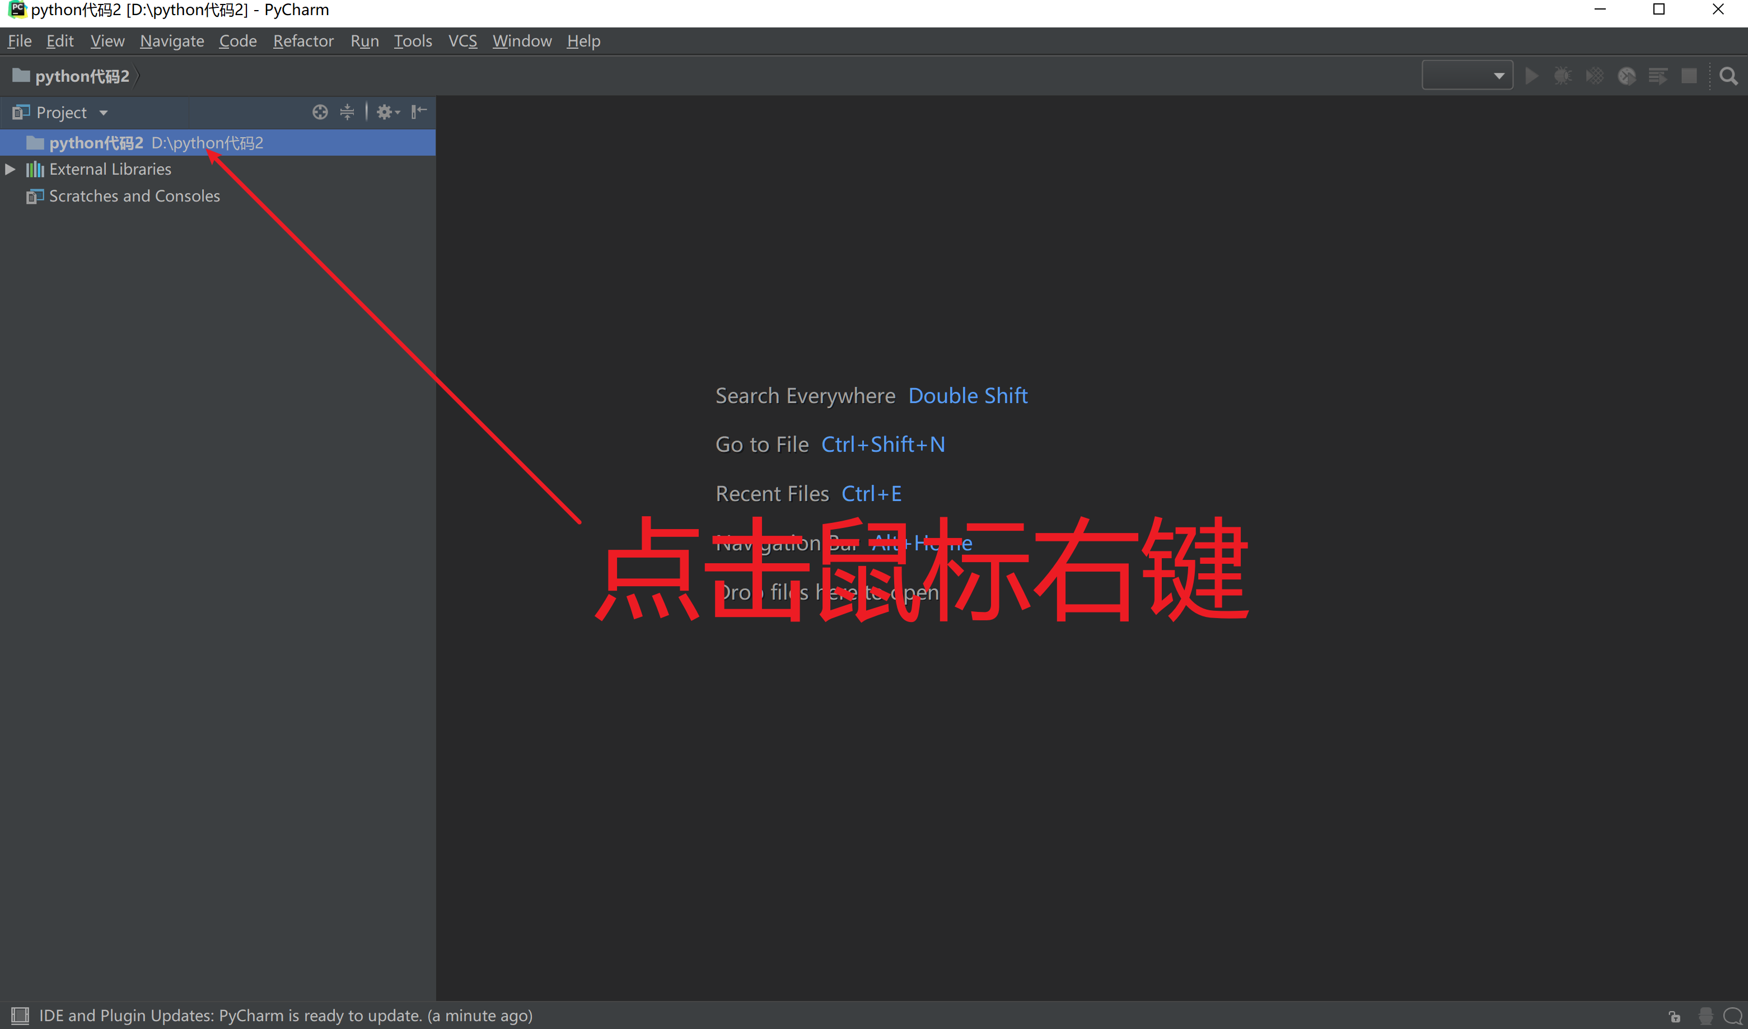The image size is (1748, 1029).
Task: Open the Run menu
Action: point(364,41)
